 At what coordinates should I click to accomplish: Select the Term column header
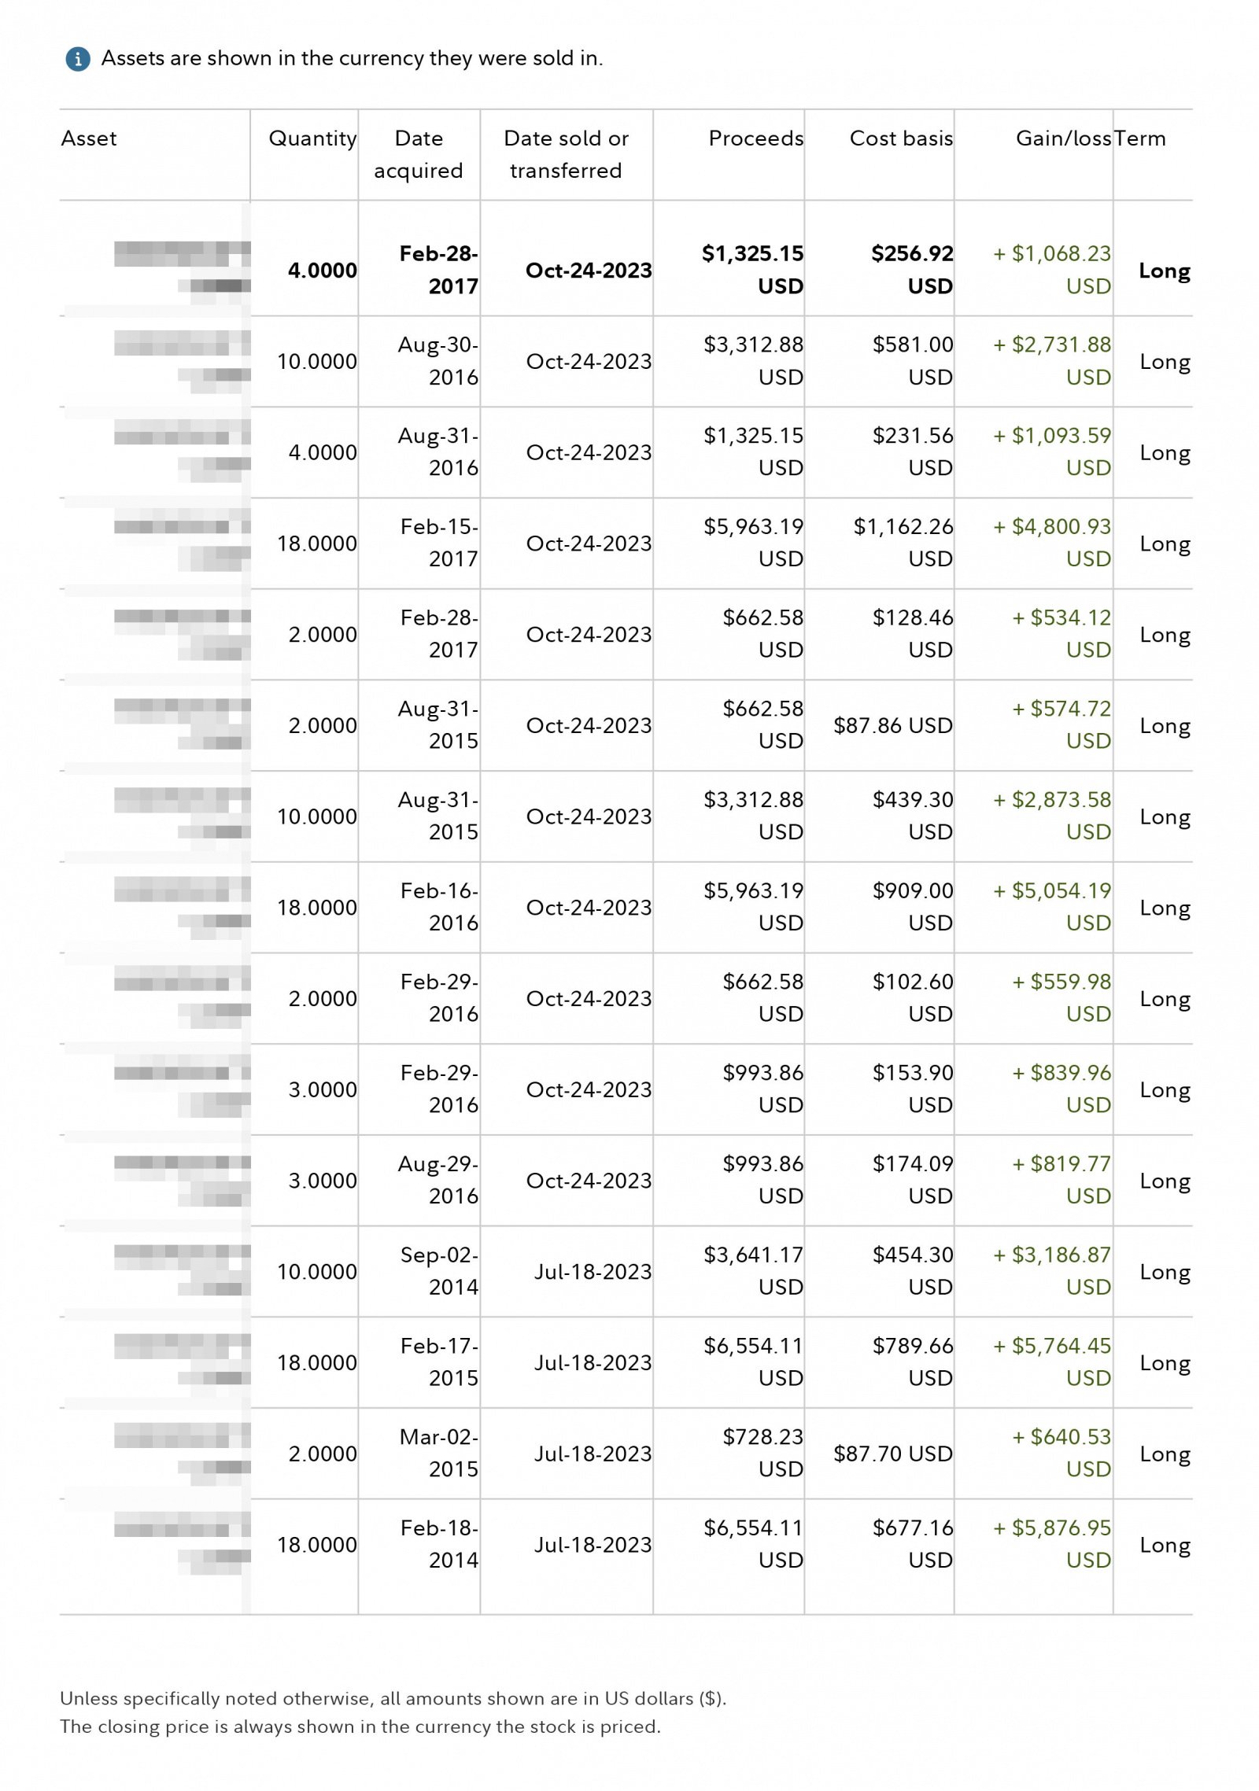[x=1140, y=138]
